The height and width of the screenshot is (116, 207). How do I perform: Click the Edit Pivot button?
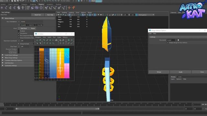click(x=24, y=28)
